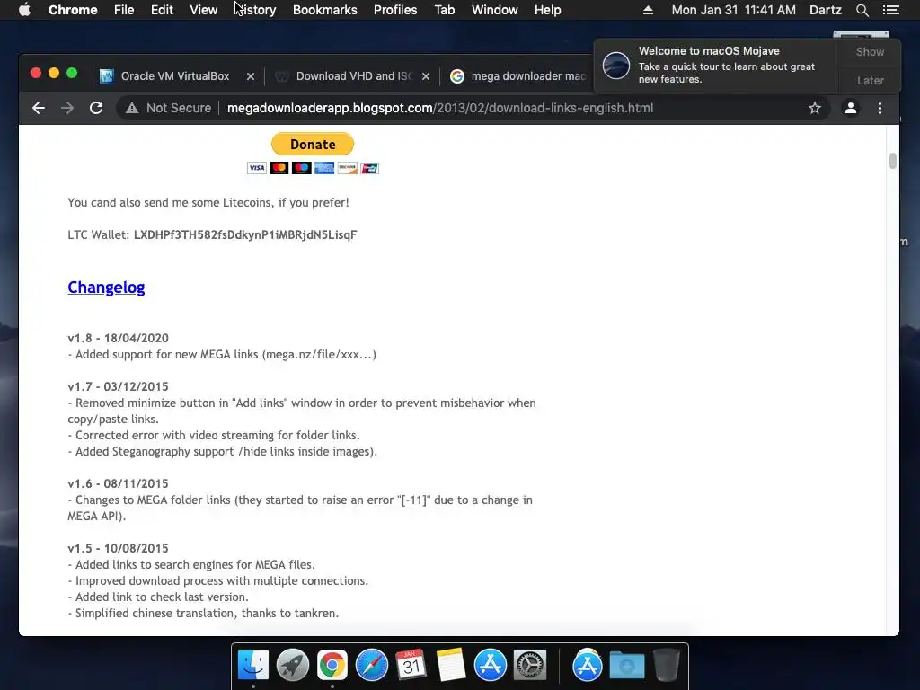The image size is (920, 690).
Task: Open Safari from the Dock
Action: (371, 666)
